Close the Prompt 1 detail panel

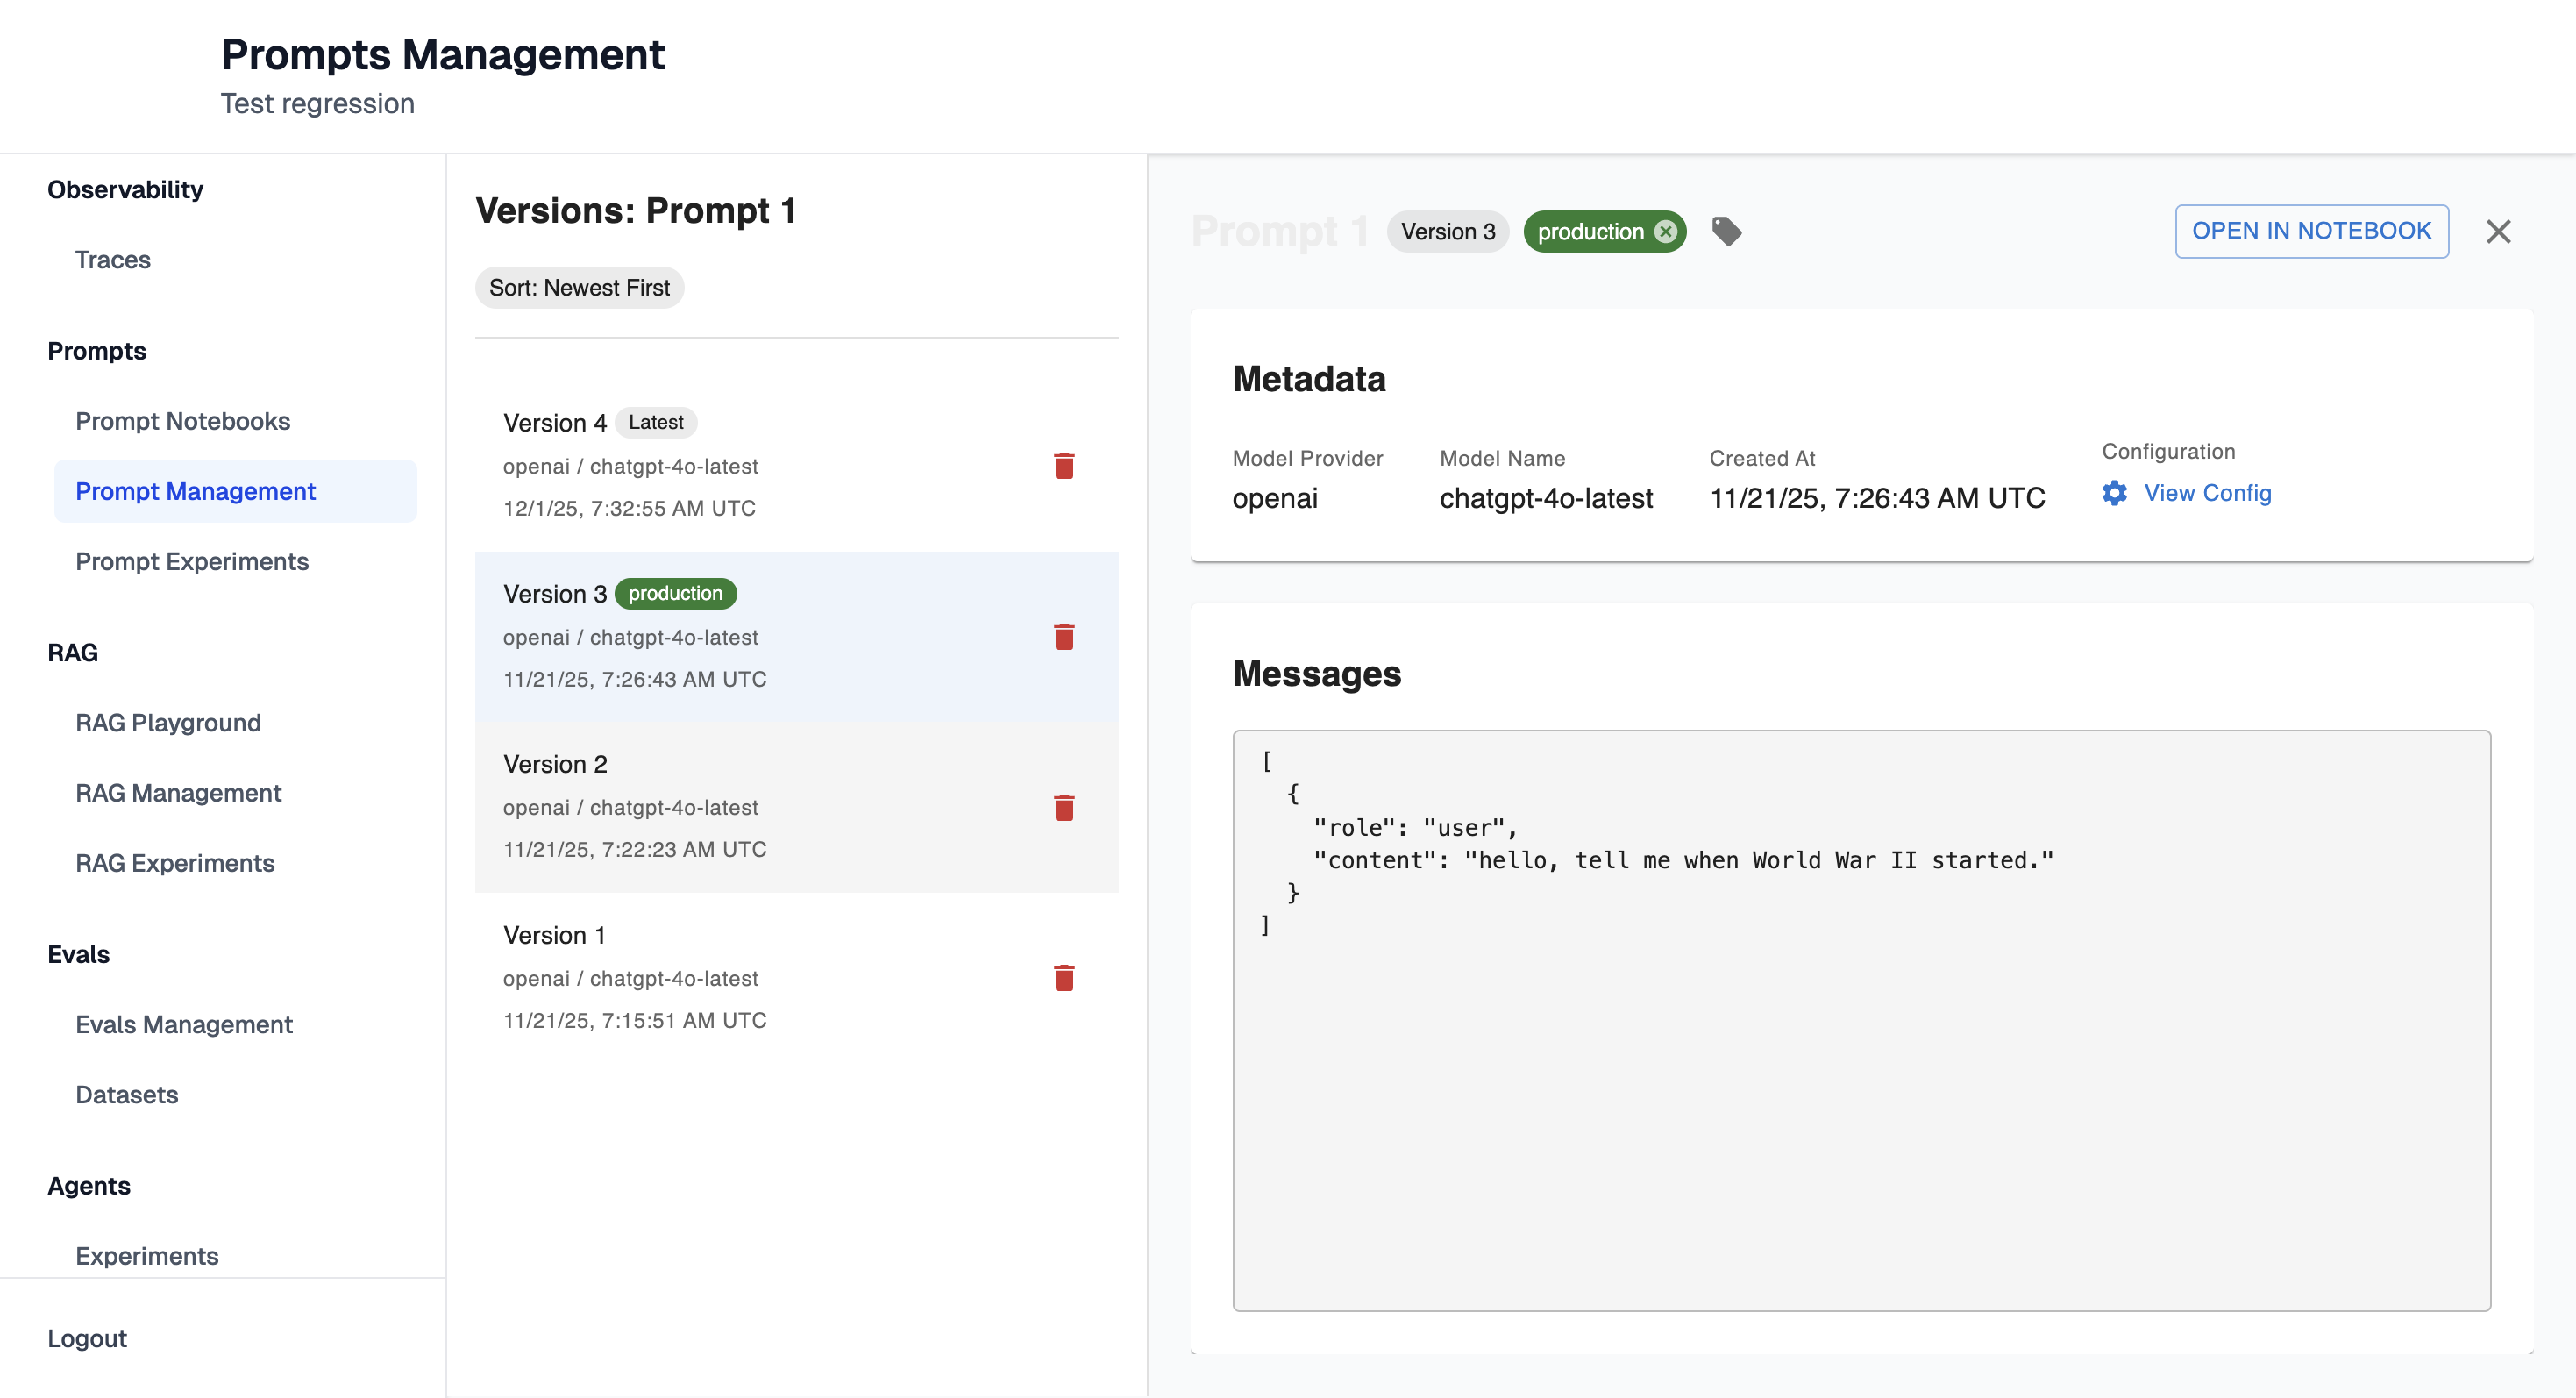coord(2498,231)
